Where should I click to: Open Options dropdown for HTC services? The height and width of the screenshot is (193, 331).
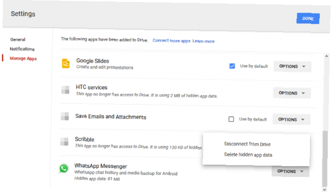coord(292,93)
